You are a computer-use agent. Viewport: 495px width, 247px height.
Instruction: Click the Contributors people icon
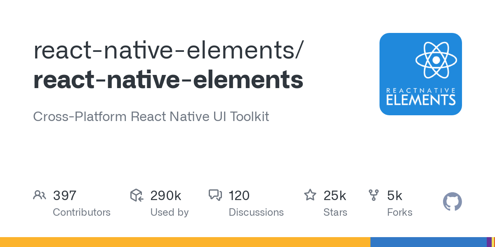39,196
